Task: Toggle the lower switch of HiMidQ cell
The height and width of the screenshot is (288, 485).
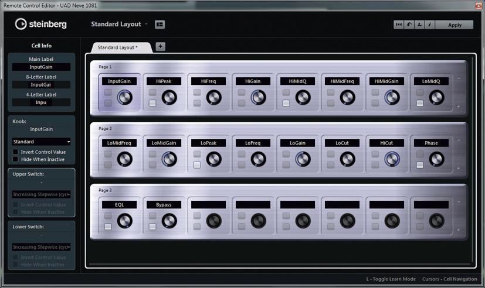Action: pos(286,103)
